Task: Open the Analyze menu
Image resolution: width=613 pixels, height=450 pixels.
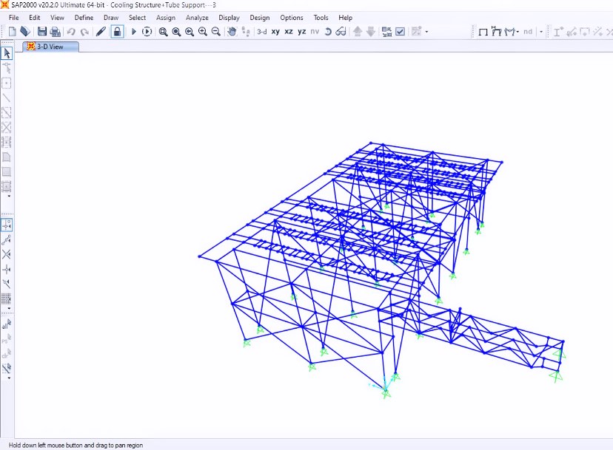Action: click(x=197, y=18)
